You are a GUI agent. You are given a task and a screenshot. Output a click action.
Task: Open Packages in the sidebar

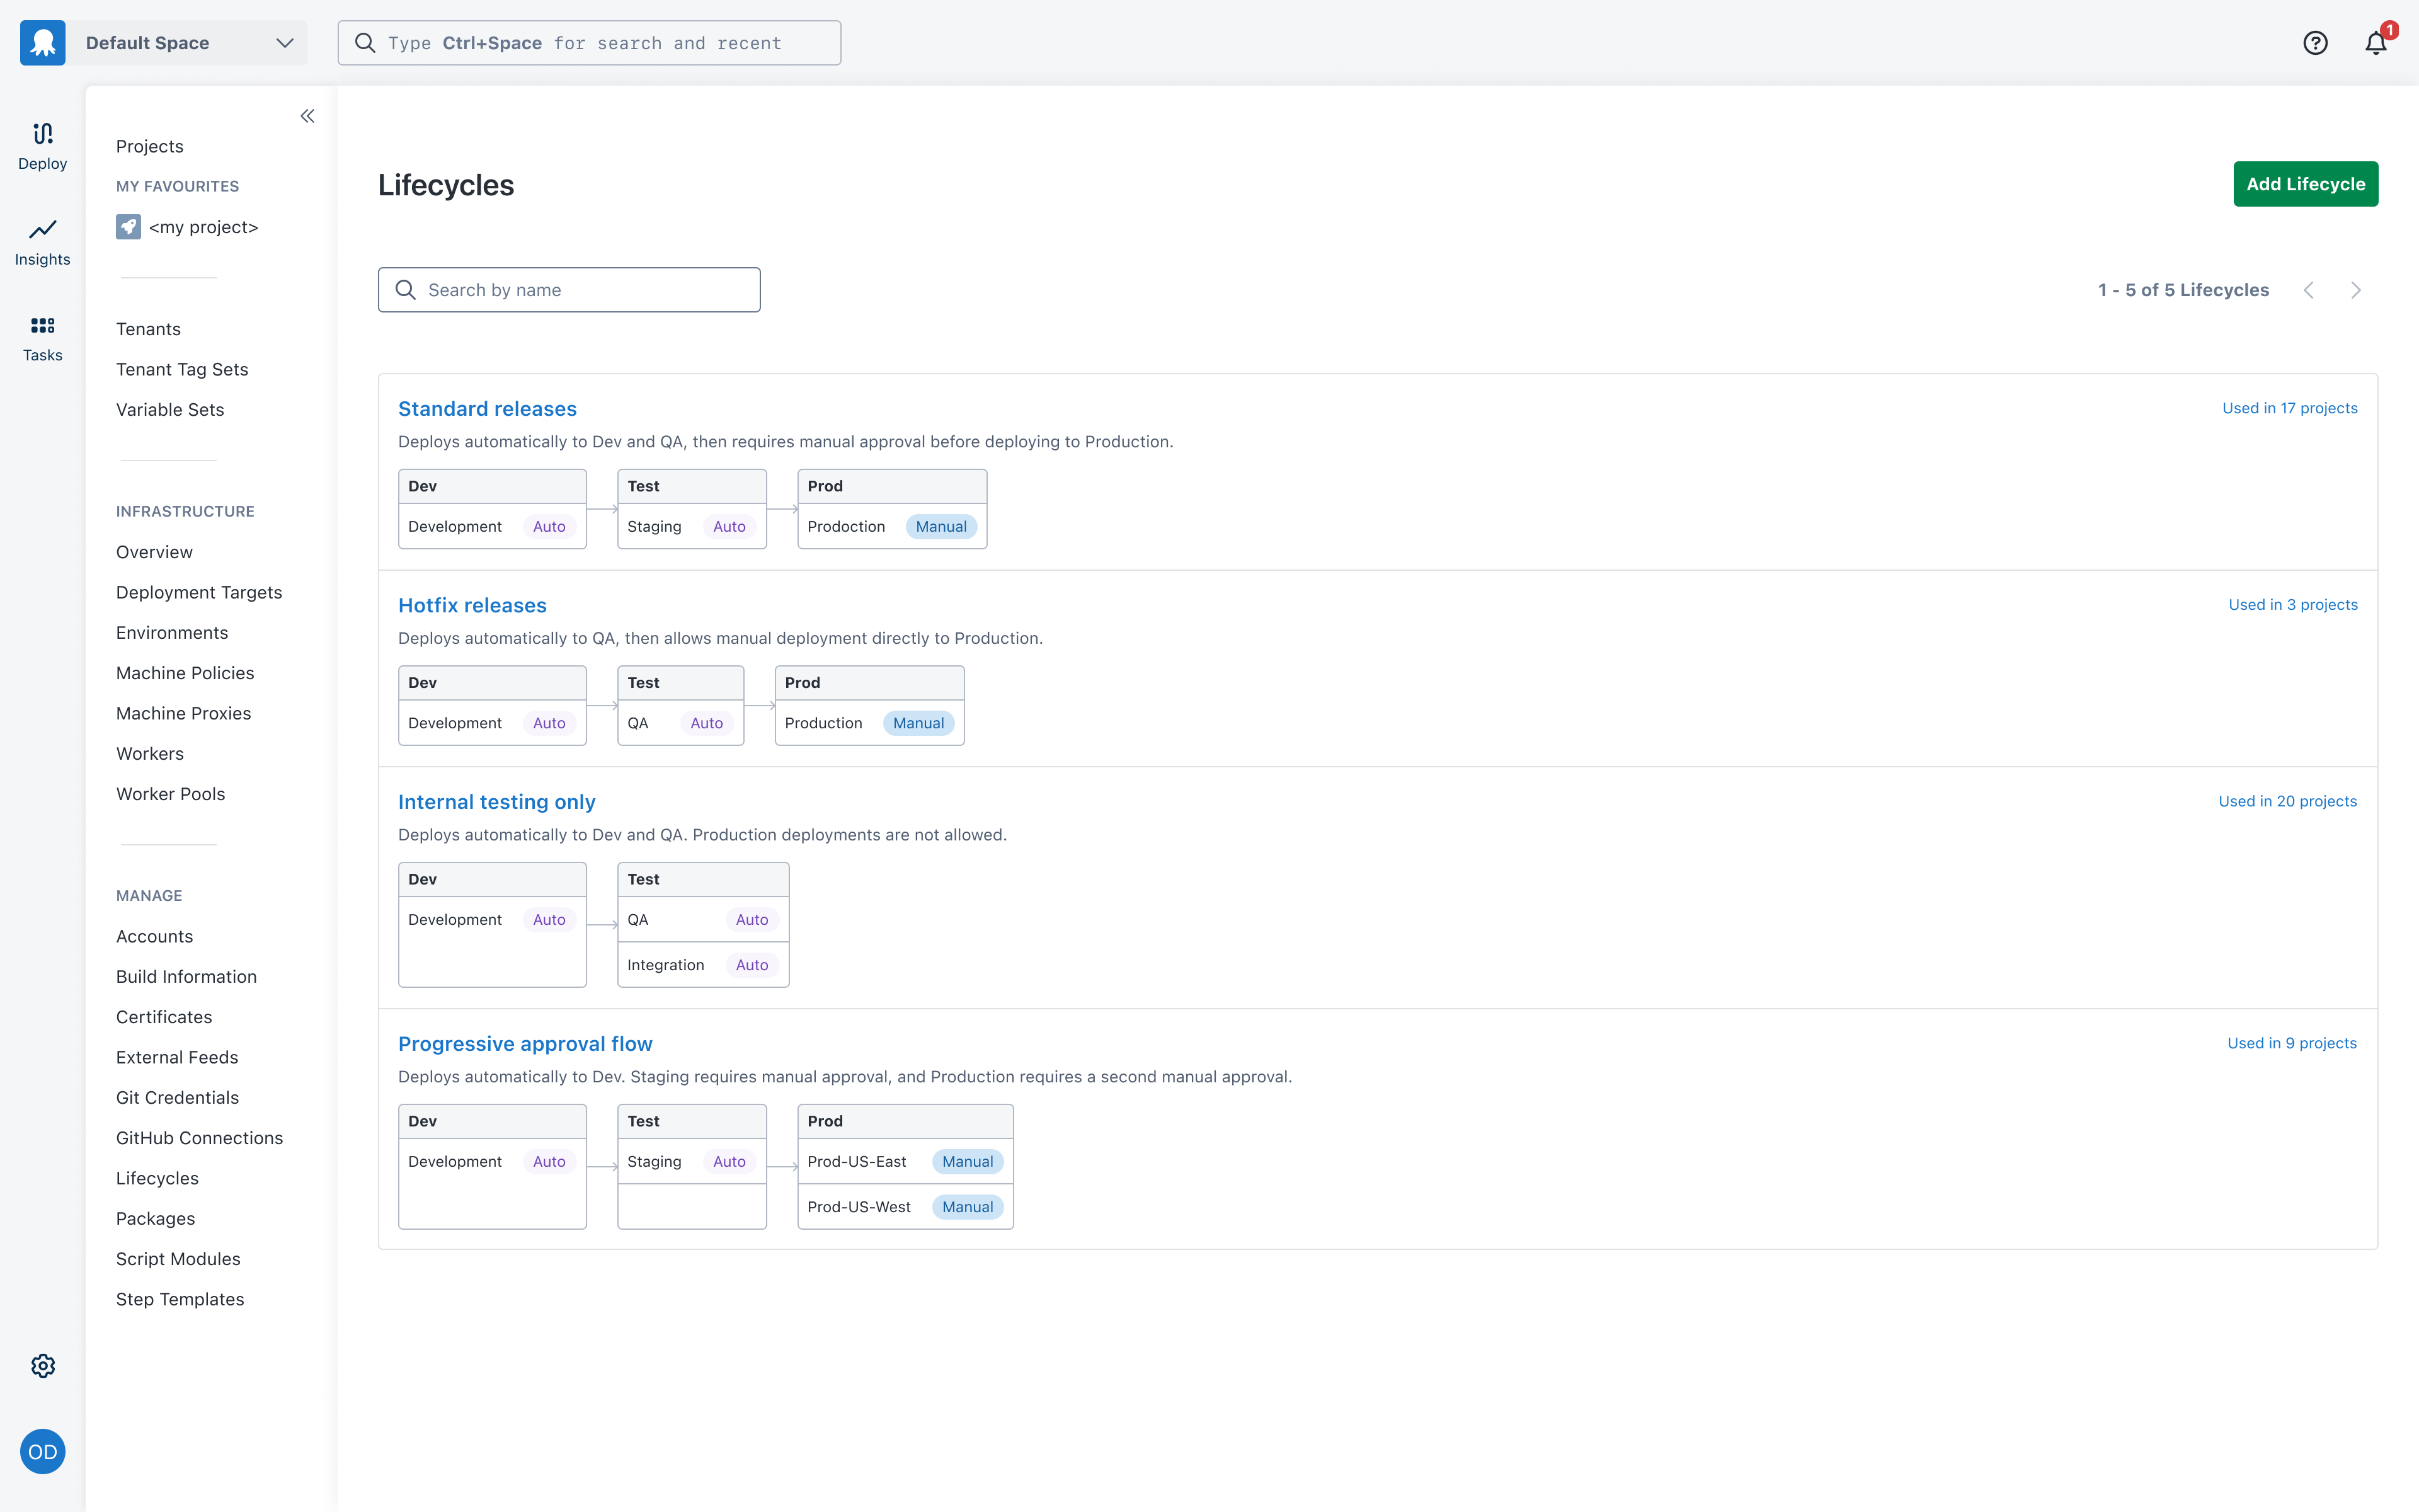(x=156, y=1219)
